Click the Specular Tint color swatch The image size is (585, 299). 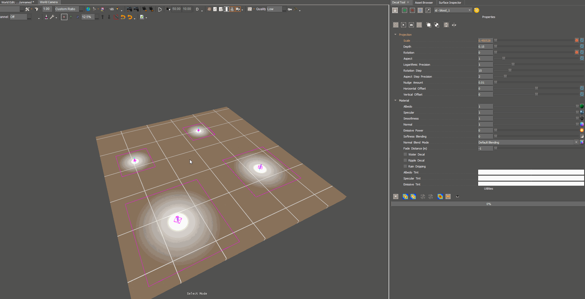[x=531, y=178]
